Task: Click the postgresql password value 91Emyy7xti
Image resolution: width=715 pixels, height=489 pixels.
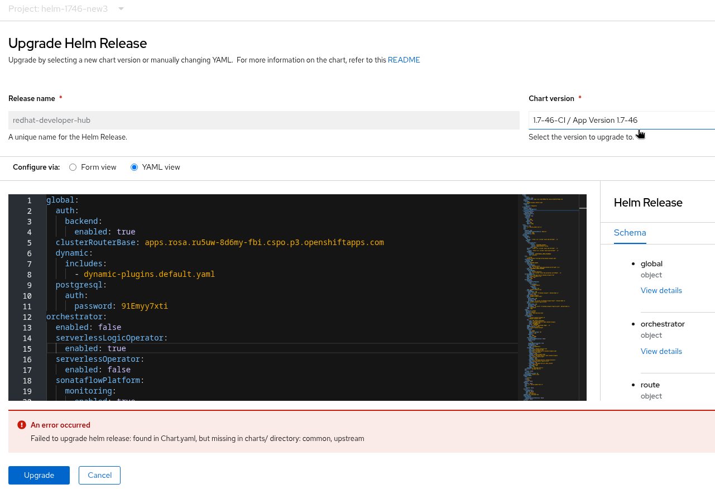Action: 145,306
